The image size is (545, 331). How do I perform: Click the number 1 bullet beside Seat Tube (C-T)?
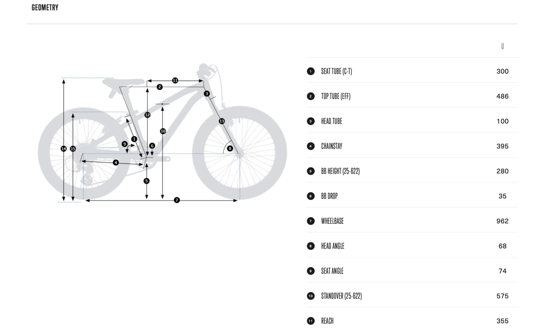pos(311,71)
